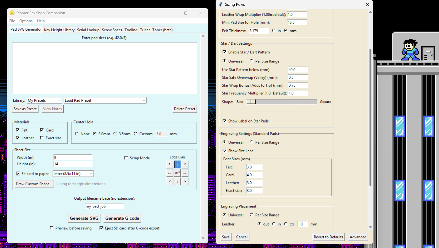This screenshot has width=439, height=248.
Task: Open the Fit card to paper size dropdown
Action: (73, 174)
